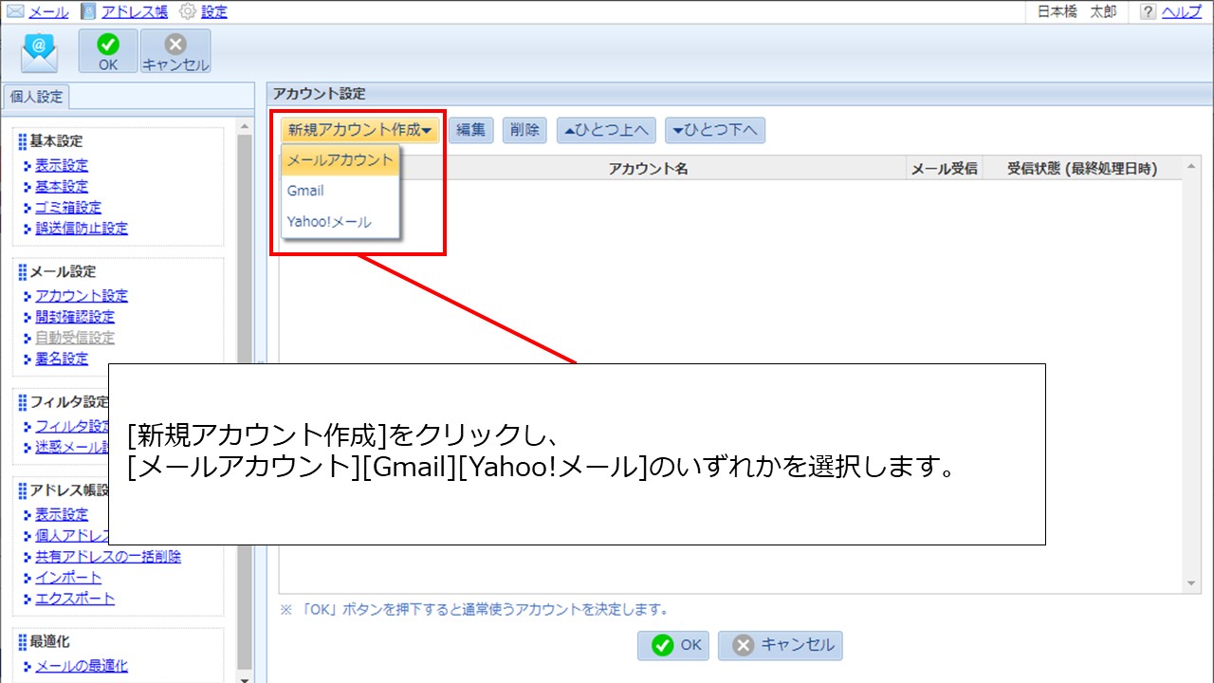Image resolution: width=1214 pixels, height=683 pixels.
Task: Click the greyed-out 自動受信設定 link
Action: (75, 338)
